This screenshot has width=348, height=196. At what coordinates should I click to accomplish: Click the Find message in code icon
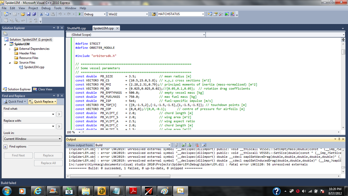coord(176,145)
